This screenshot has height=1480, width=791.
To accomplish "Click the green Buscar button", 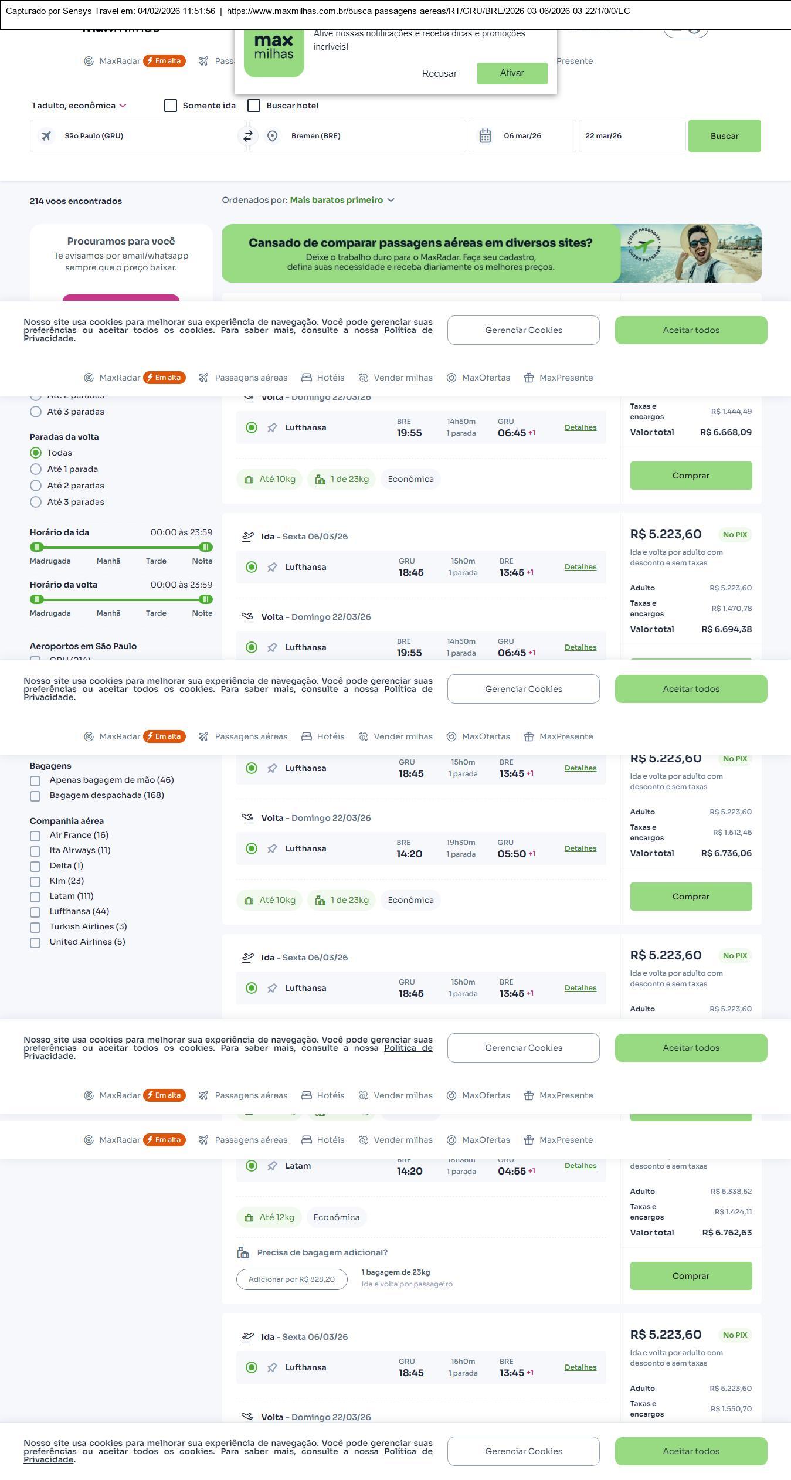I will click(x=724, y=136).
